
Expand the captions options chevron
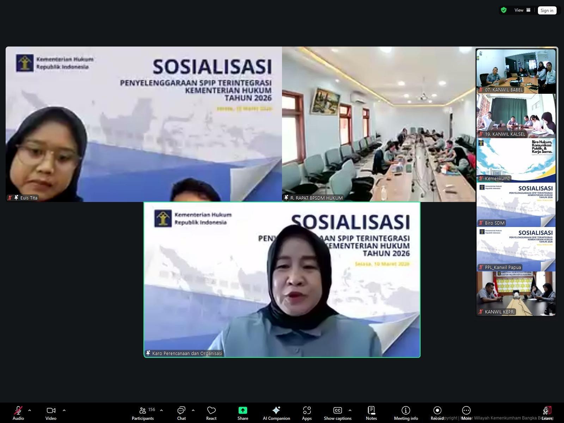click(x=350, y=410)
